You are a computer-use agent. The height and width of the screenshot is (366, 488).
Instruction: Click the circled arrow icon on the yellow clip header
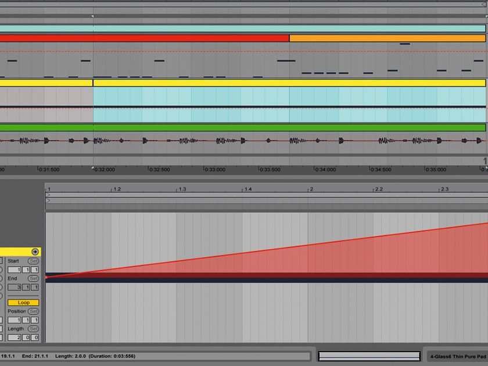[x=35, y=251]
